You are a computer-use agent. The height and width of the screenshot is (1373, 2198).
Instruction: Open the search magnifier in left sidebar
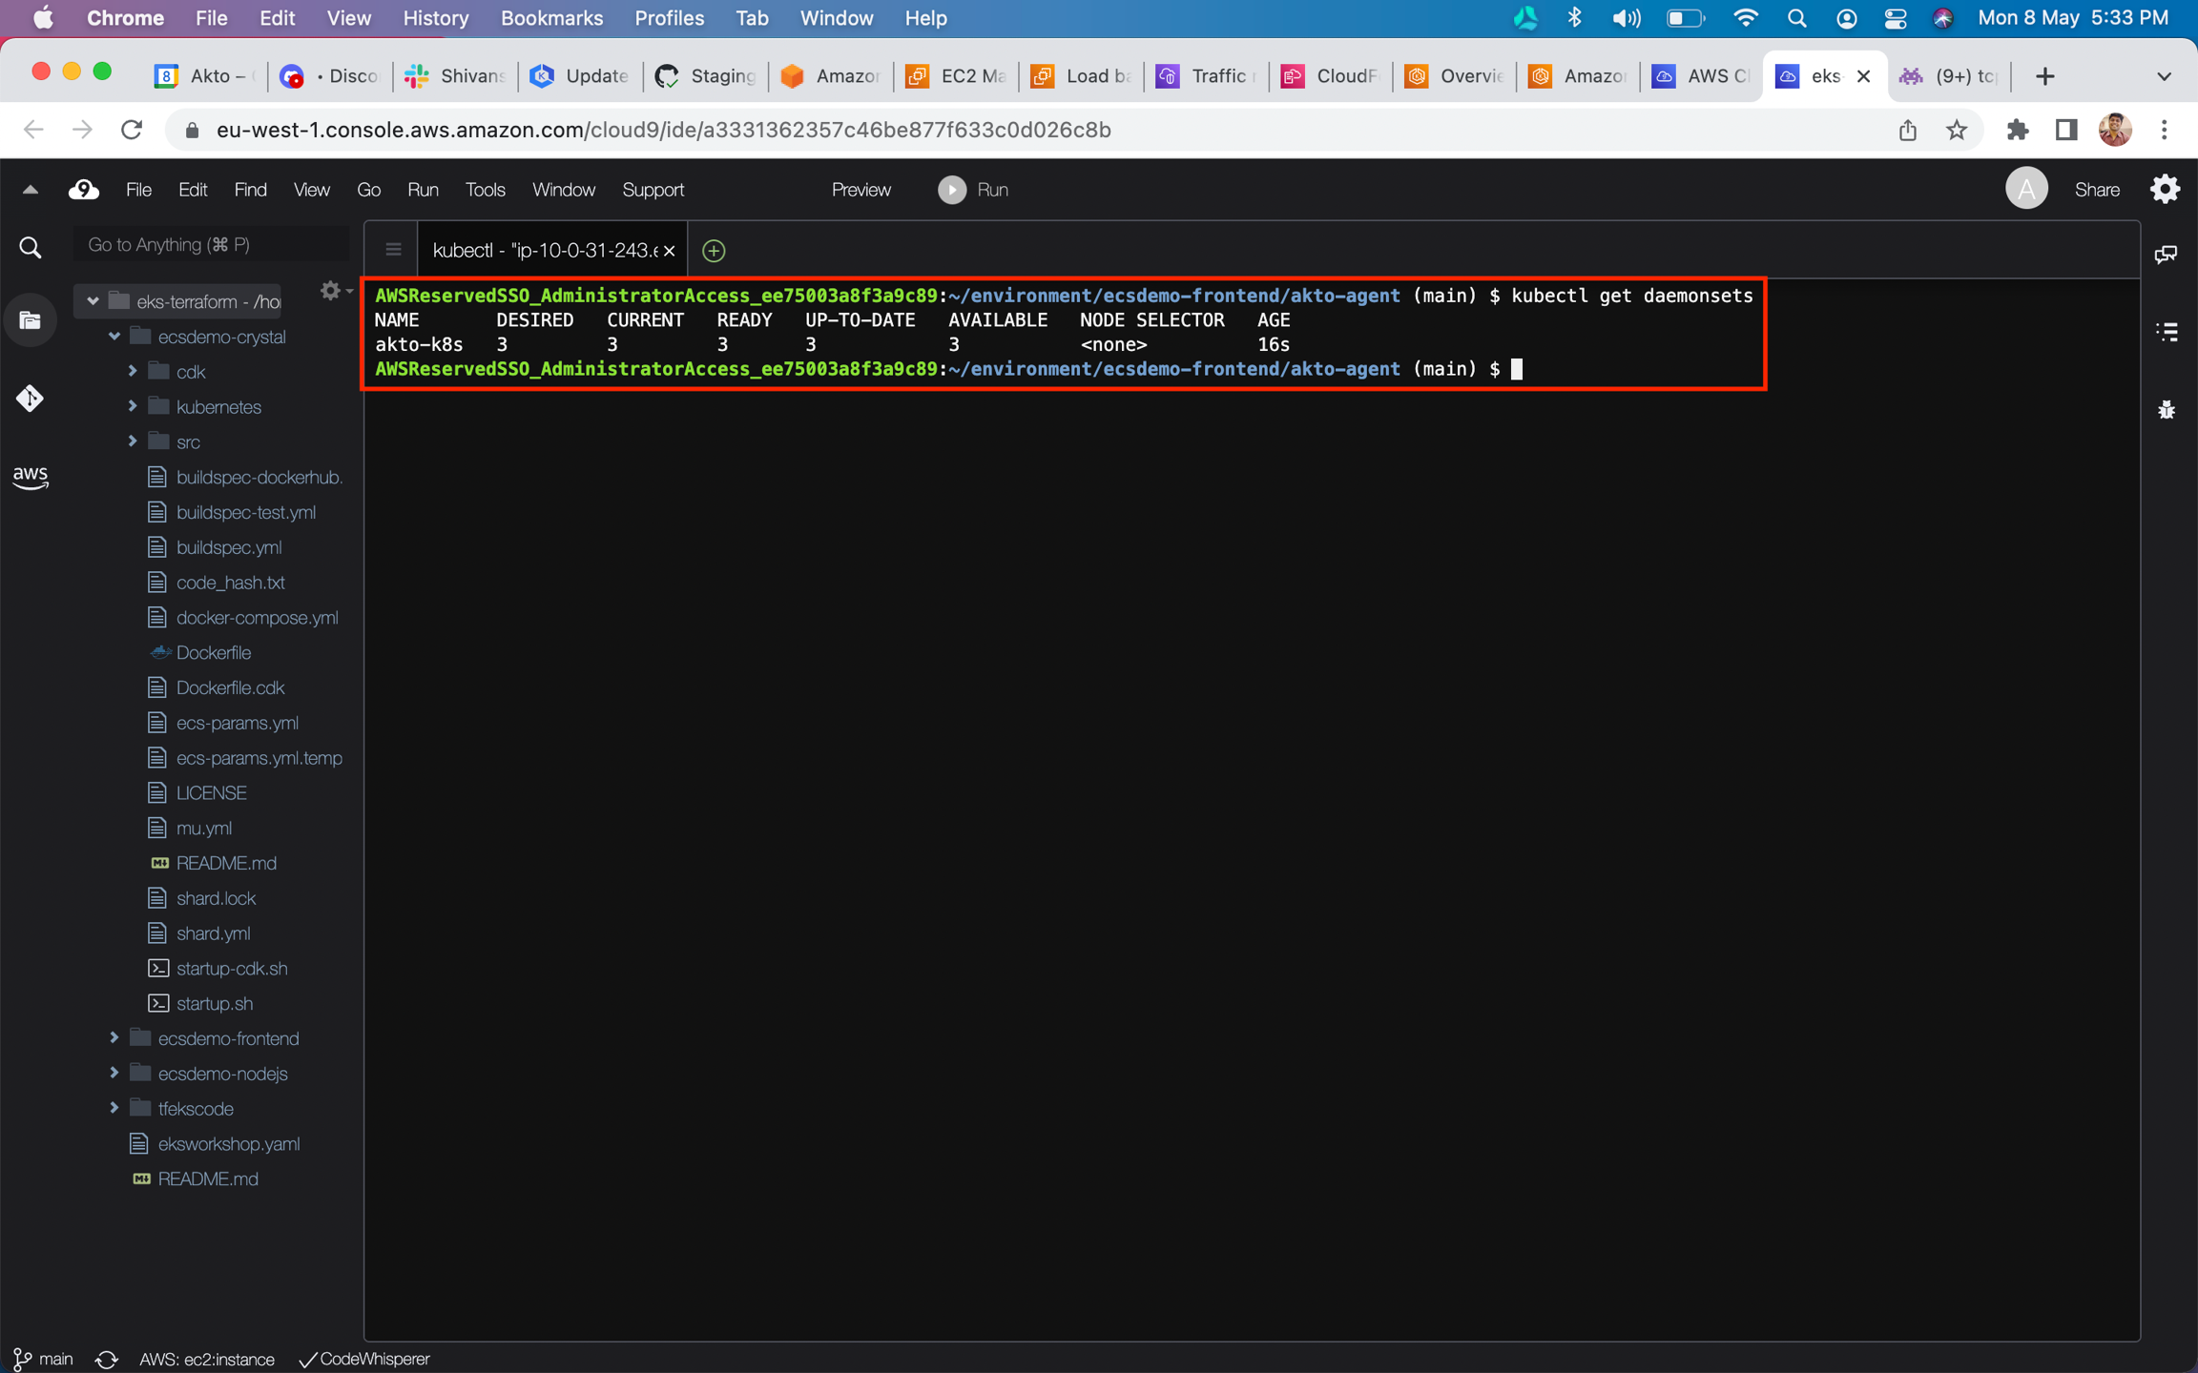pos(30,248)
